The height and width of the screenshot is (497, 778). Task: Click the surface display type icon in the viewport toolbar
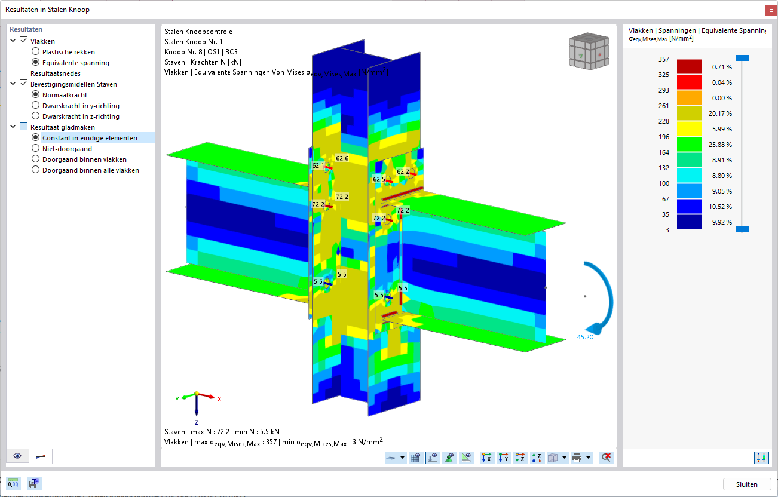point(392,458)
